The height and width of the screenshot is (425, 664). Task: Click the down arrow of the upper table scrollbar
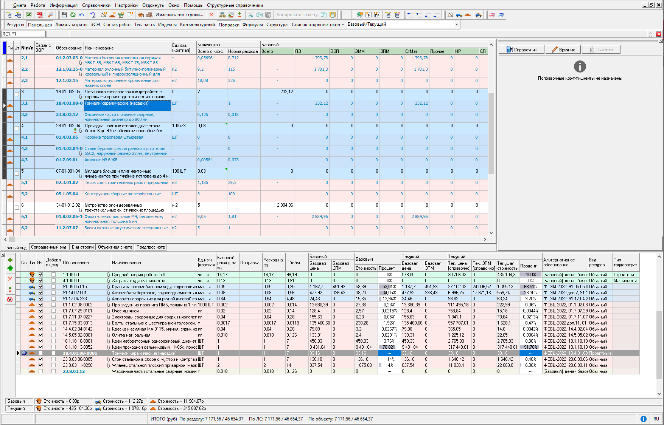tap(491, 233)
